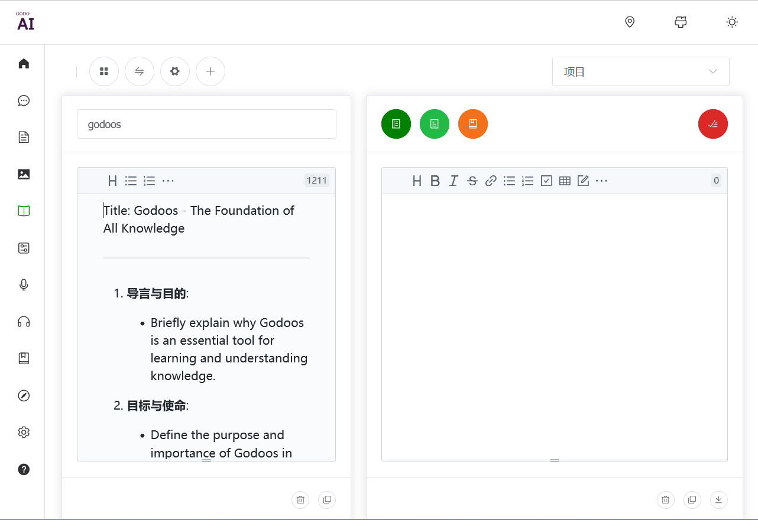Open the image sidebar icon
This screenshot has height=520, width=758.
point(24,174)
